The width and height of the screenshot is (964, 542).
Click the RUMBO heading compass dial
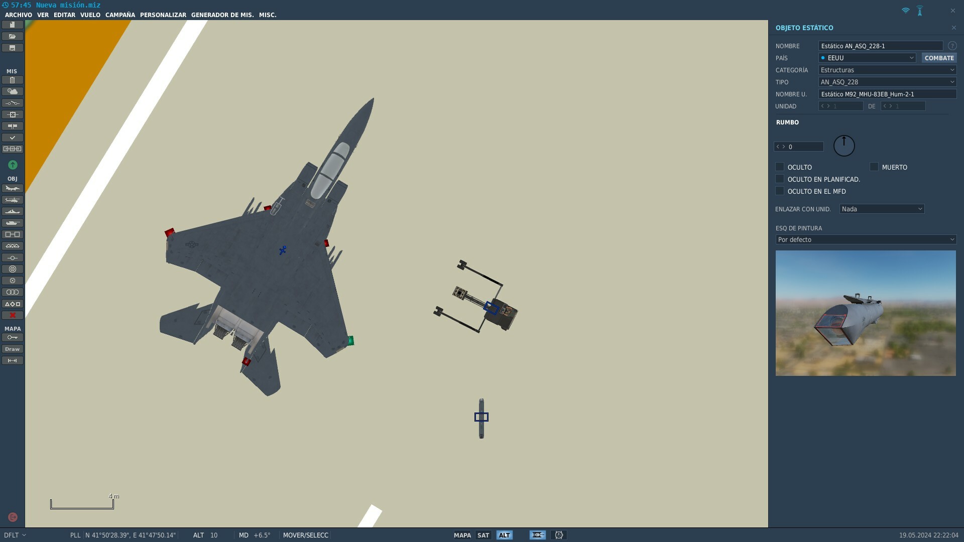(x=844, y=146)
